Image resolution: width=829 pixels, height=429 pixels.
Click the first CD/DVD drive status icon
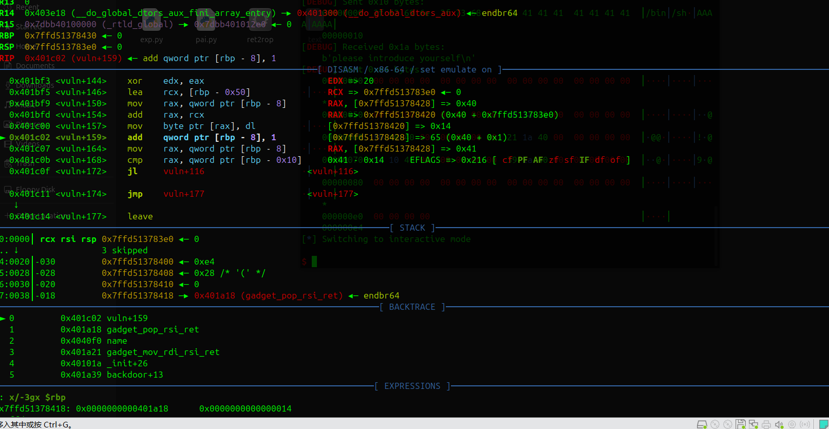pos(715,424)
